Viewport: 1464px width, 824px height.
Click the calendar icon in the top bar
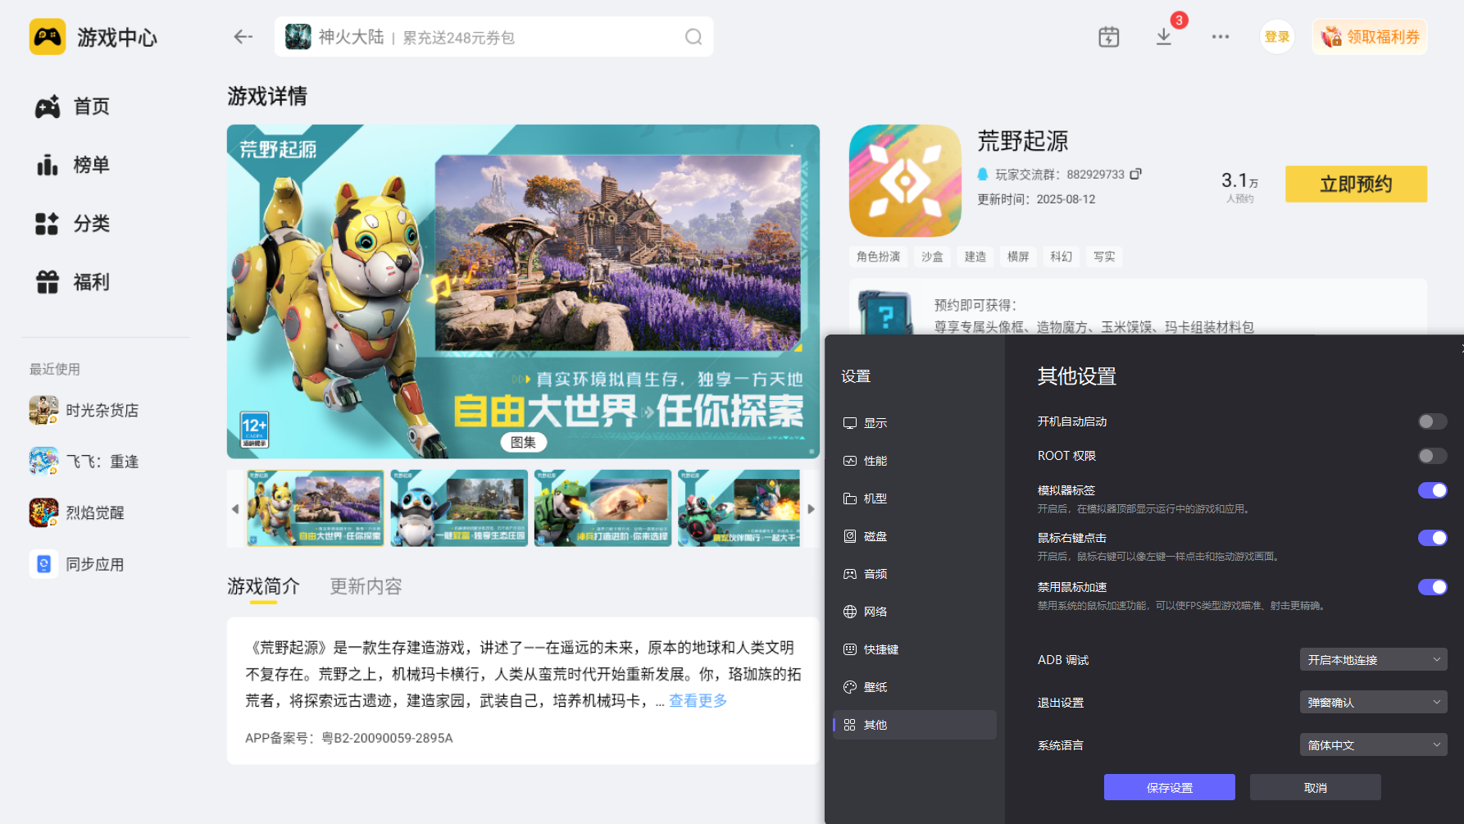(x=1109, y=36)
